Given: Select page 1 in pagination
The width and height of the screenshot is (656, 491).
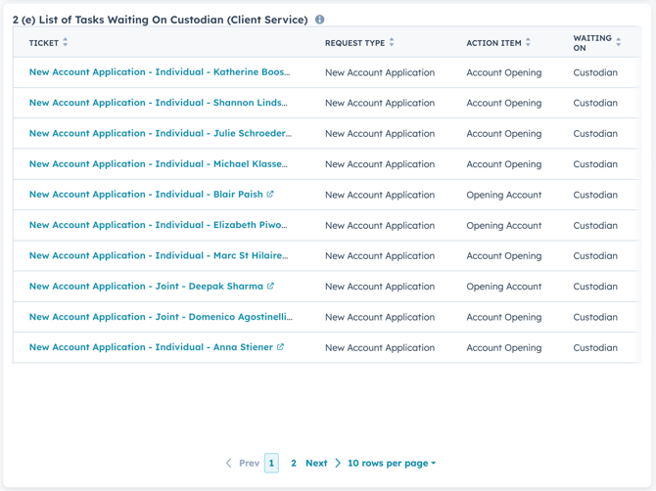Looking at the screenshot, I should click(x=271, y=463).
